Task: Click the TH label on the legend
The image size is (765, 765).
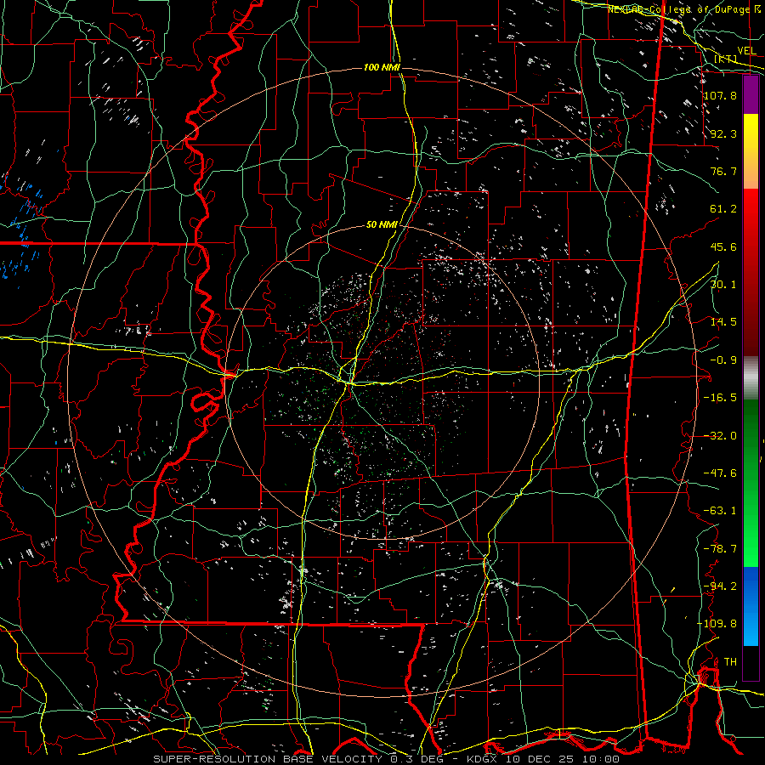Action: click(730, 662)
